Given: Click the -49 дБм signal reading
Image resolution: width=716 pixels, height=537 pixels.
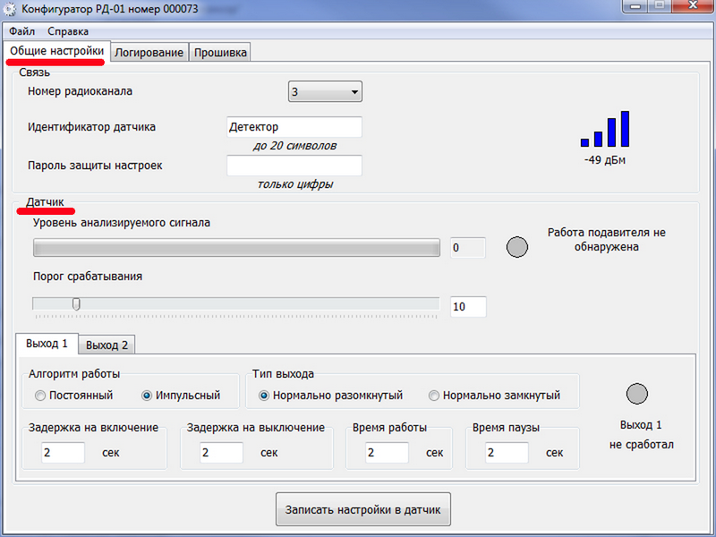Looking at the screenshot, I should click(x=605, y=160).
